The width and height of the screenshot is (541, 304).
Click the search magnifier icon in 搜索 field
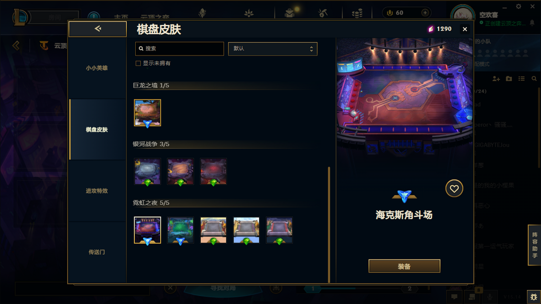(x=141, y=48)
